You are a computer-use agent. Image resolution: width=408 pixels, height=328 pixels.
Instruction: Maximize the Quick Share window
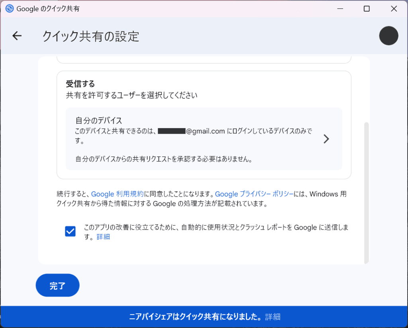pos(367,8)
